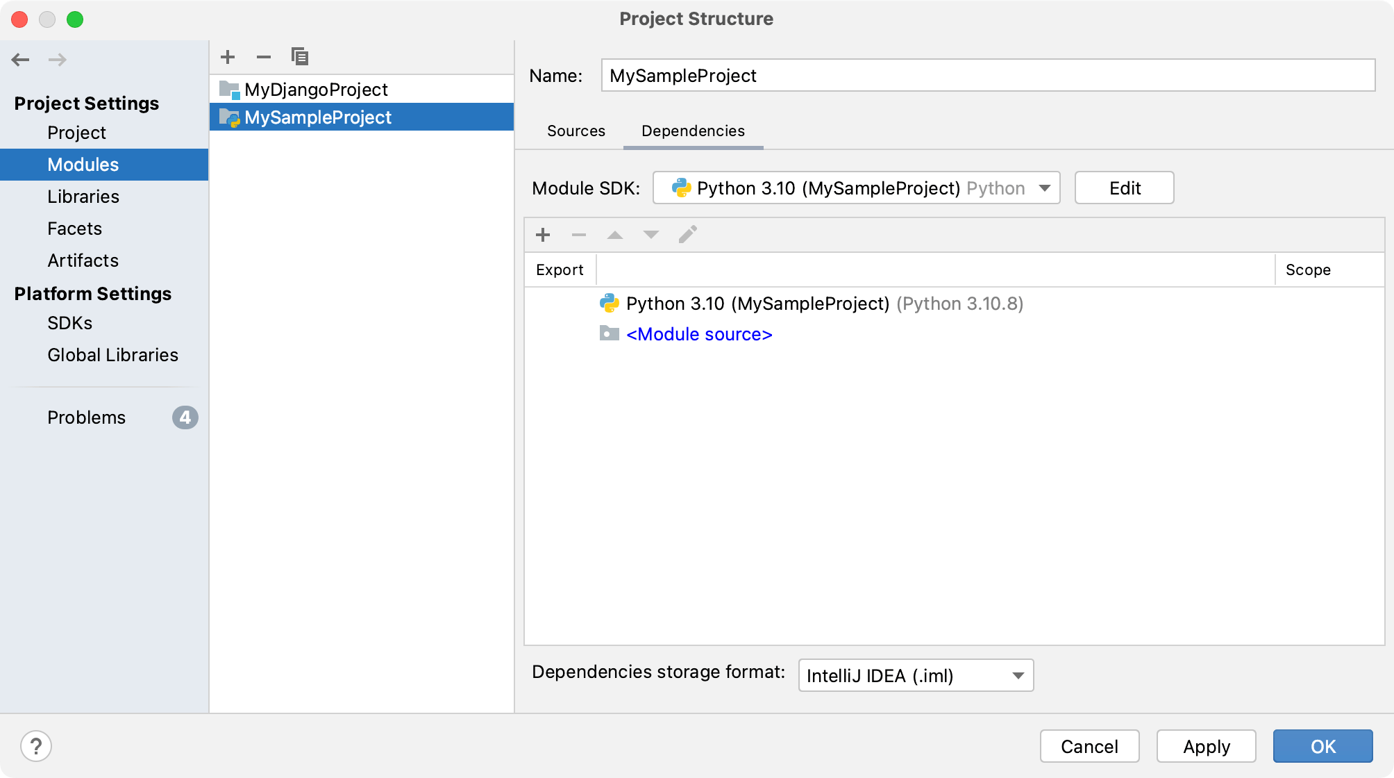The width and height of the screenshot is (1394, 778).
Task: Move the dependency down in the list
Action: click(x=650, y=234)
